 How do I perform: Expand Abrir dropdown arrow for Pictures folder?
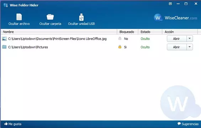pyautogui.click(x=190, y=47)
